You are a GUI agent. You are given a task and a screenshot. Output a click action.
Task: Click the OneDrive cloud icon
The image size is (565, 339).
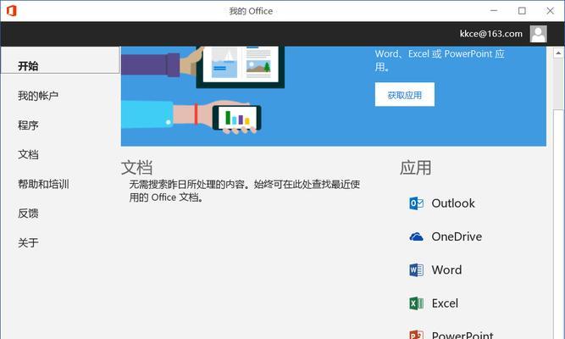pos(416,236)
